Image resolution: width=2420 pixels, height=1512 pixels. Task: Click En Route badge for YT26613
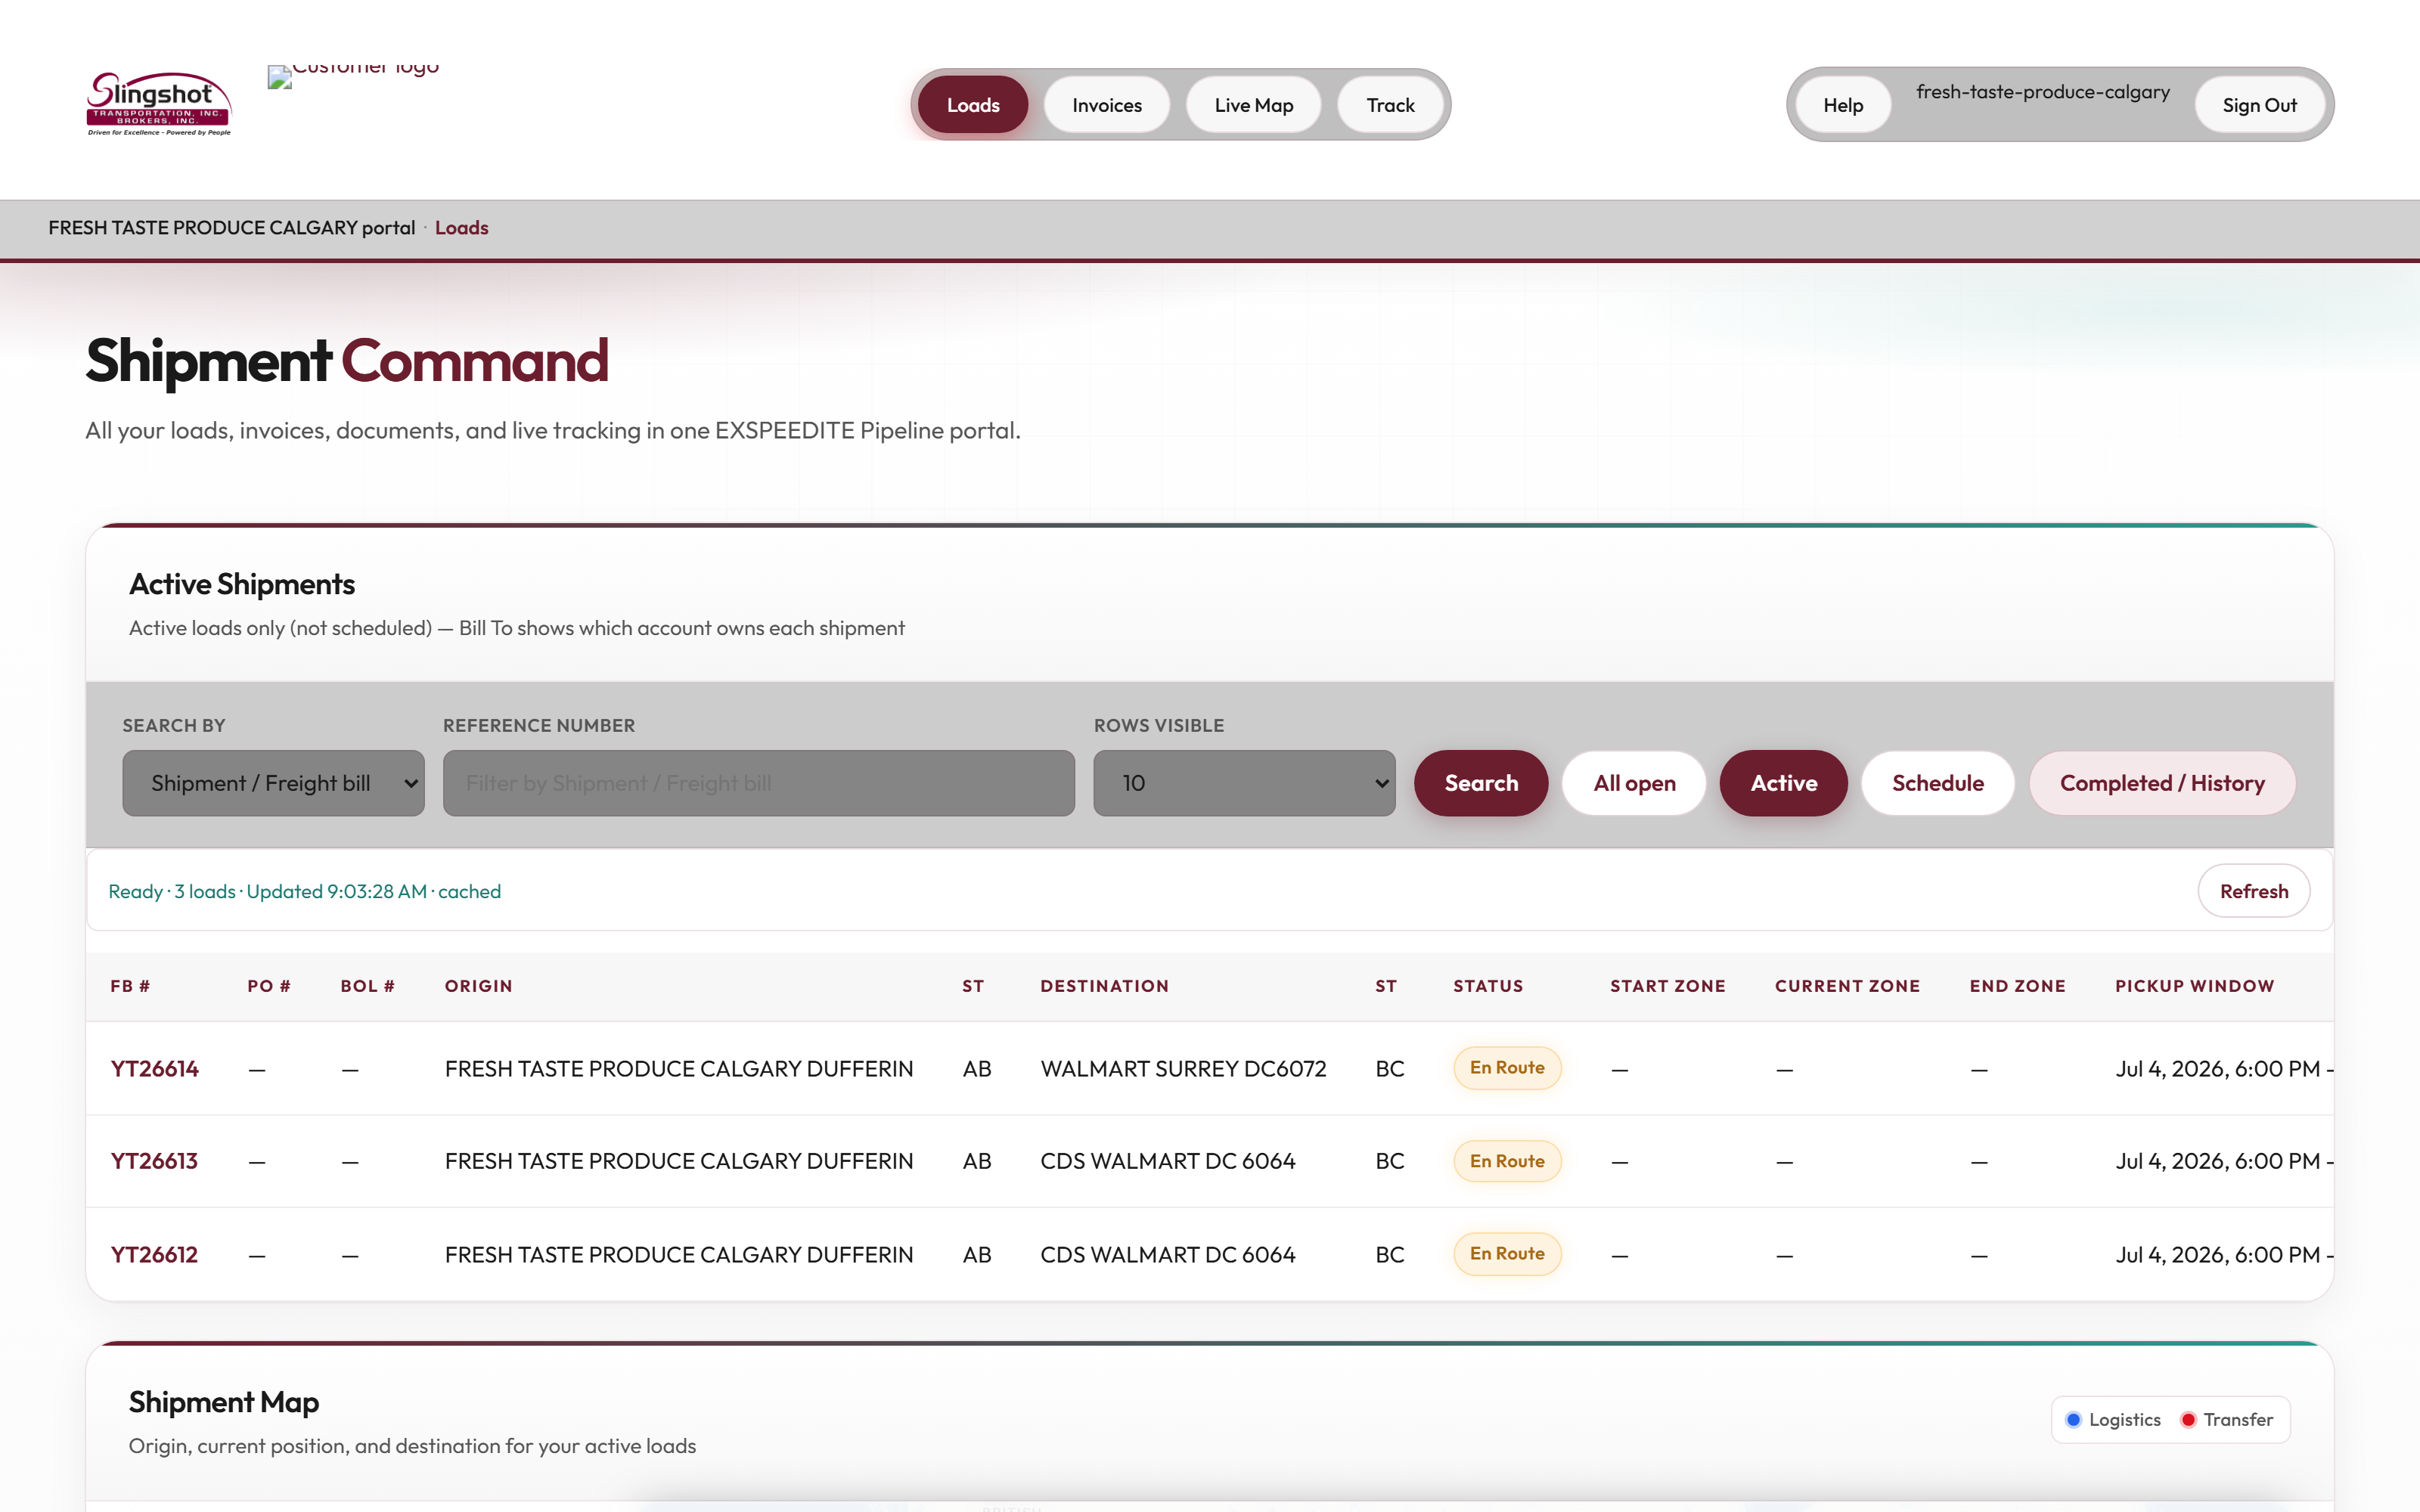tap(1507, 1161)
